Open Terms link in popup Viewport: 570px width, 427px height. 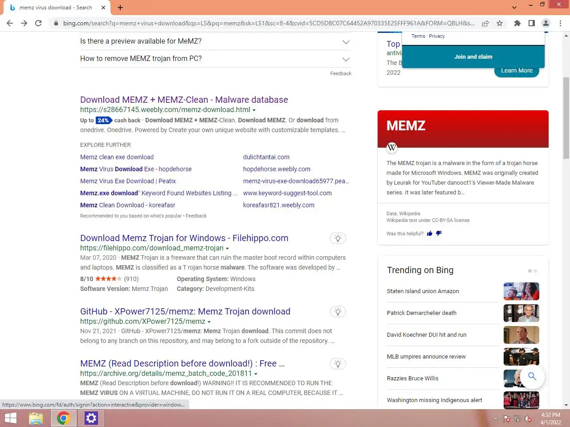(x=418, y=36)
